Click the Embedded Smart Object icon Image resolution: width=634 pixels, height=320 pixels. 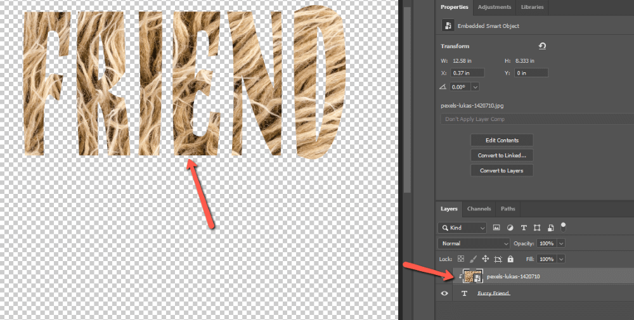[x=448, y=25]
